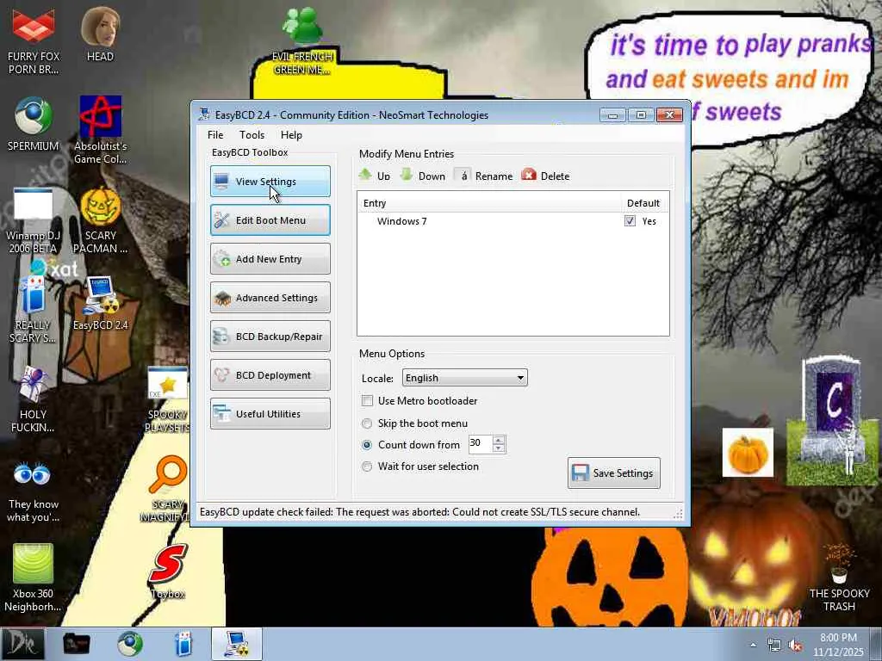Select EasyBCD 2.4 desktop shortcut
Viewport: 882px width, 661px height.
click(x=100, y=304)
